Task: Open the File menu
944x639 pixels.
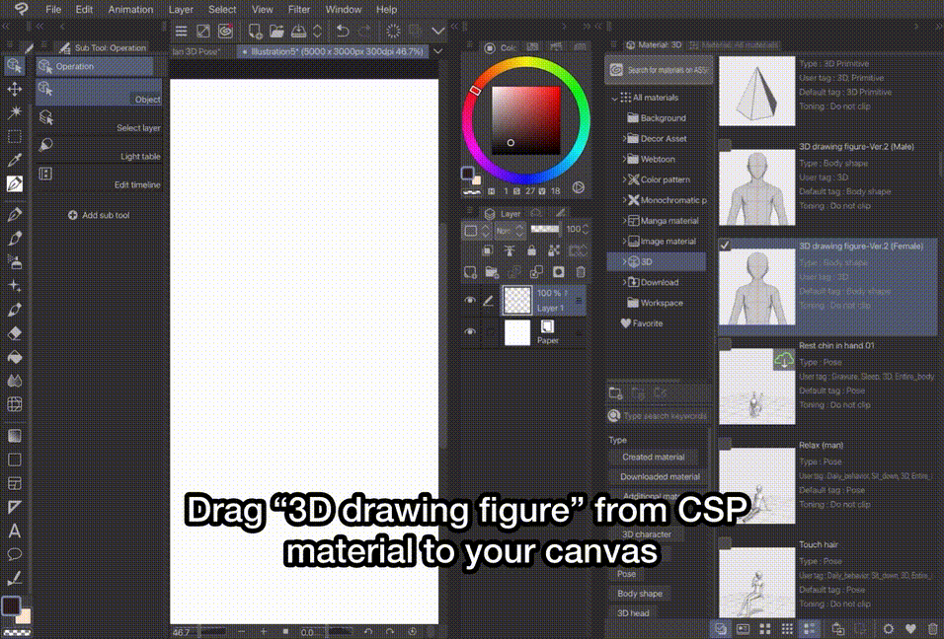Action: coord(53,10)
